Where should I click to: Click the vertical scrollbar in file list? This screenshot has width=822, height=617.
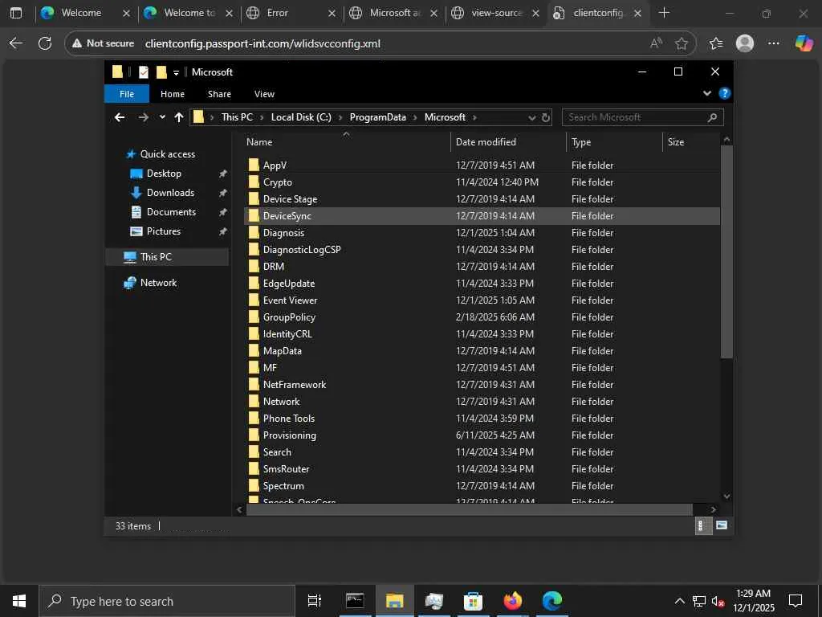pyautogui.click(x=726, y=251)
